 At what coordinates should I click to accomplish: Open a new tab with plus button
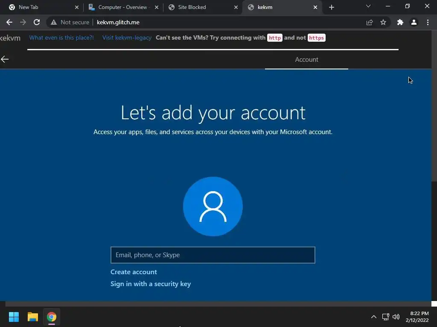pos(331,7)
